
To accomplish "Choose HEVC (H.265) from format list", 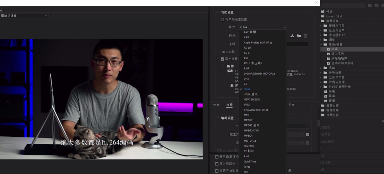I will pos(252,99).
